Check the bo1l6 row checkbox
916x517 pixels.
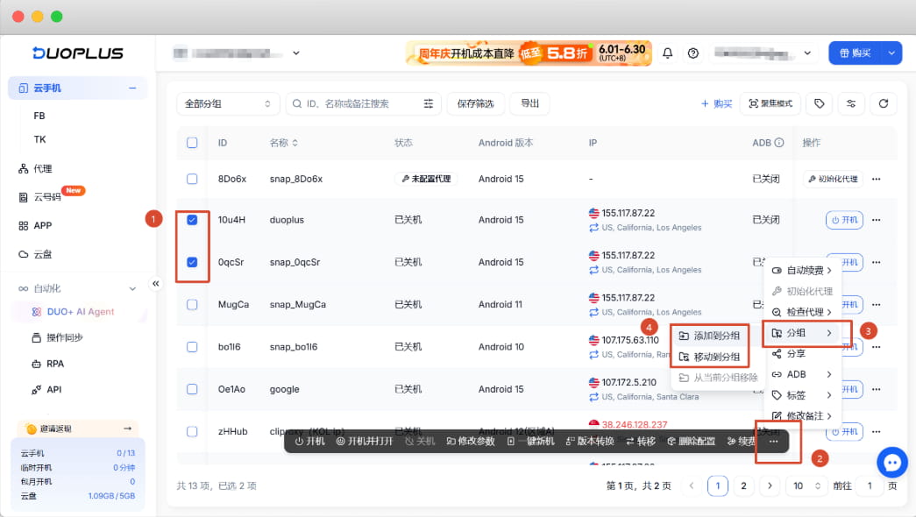(x=192, y=346)
